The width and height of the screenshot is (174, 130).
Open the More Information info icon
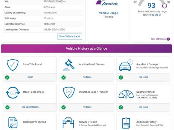pyautogui.click(x=168, y=39)
